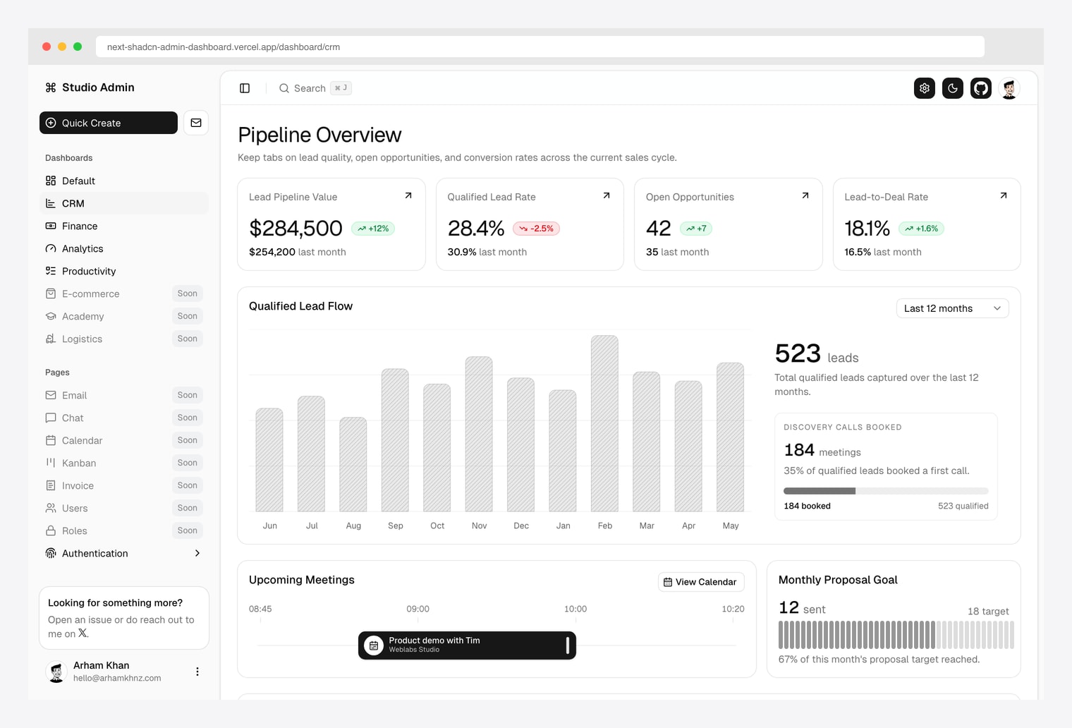Screen dimensions: 1072x728
Task: Expand the Authentication chevron
Action: 197,553
